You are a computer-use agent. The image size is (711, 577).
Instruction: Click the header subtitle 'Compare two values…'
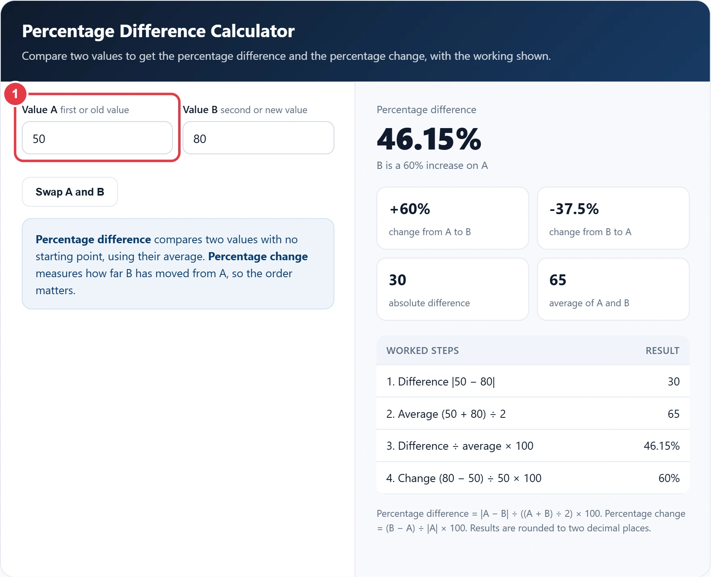286,56
